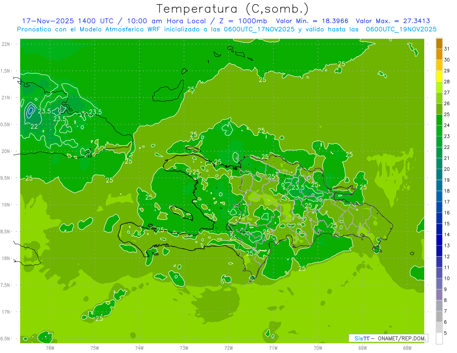Click color scale label 28

pos(447,81)
